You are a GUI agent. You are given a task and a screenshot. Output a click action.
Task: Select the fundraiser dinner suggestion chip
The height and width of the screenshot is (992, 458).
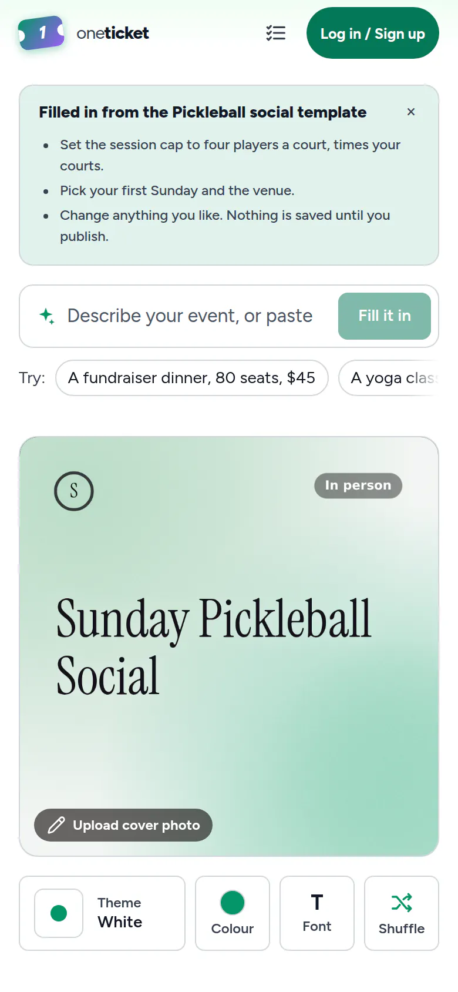(192, 378)
